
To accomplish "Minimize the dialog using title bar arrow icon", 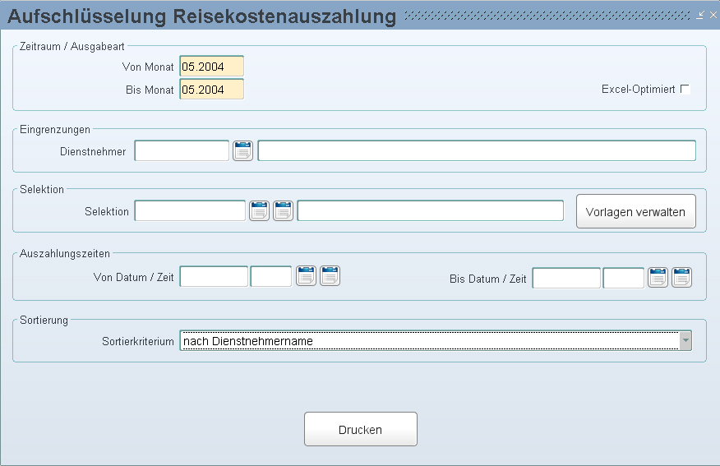I will pos(700,15).
